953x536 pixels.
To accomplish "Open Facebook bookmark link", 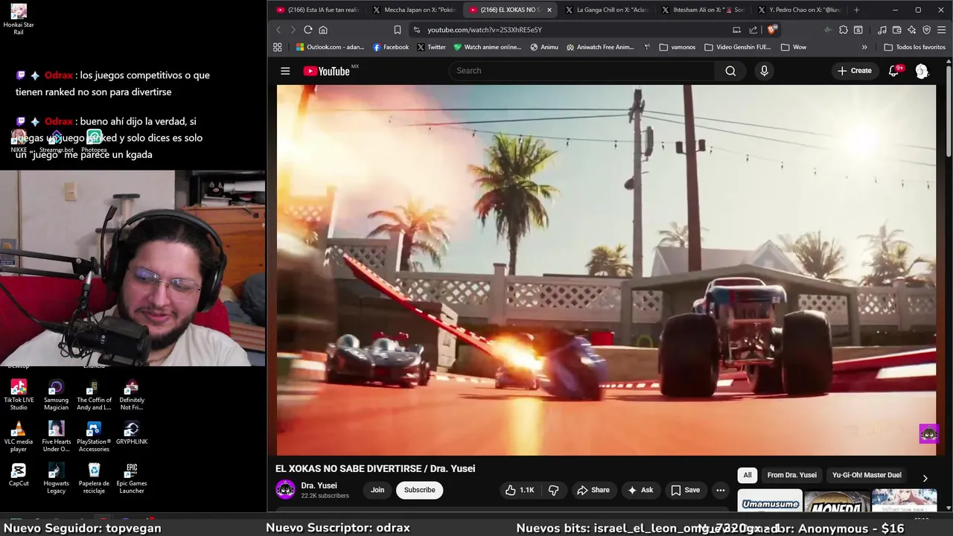I will coord(391,47).
